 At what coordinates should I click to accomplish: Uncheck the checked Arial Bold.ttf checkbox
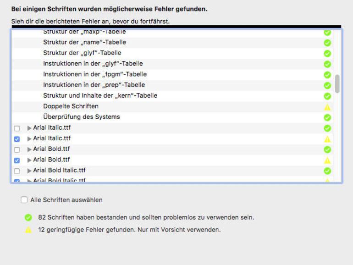[x=17, y=160]
